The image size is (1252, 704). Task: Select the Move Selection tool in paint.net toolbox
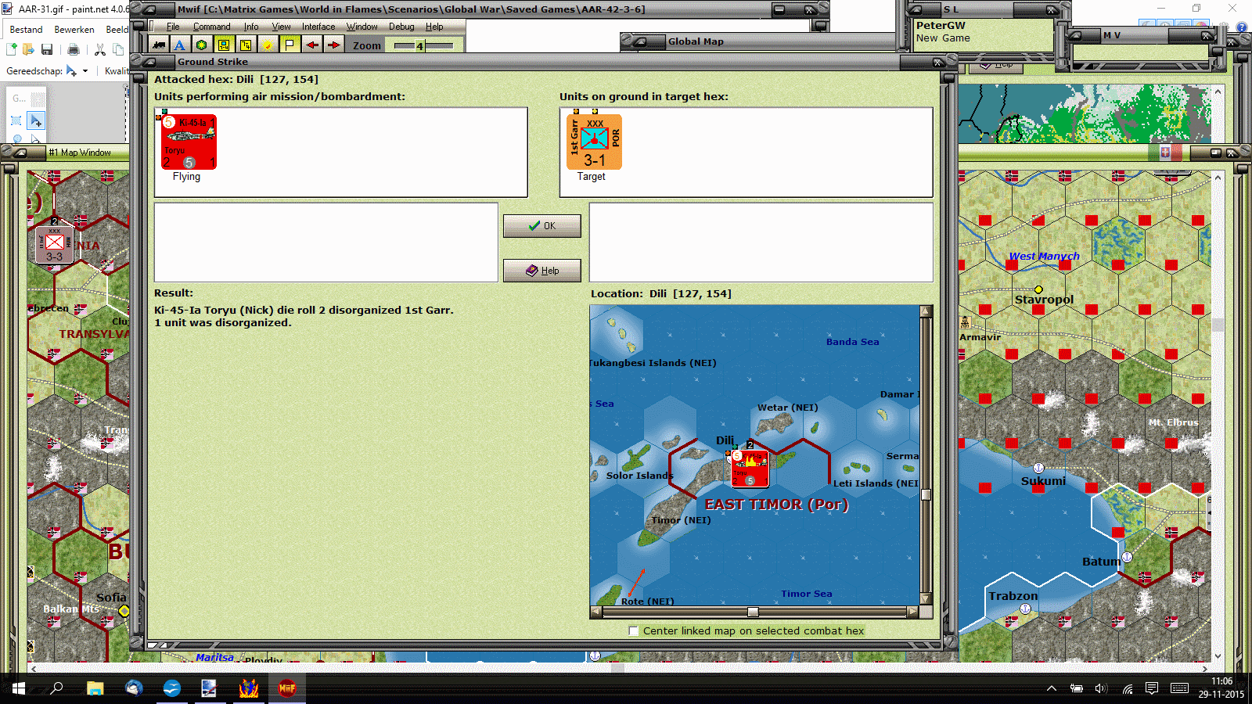click(36, 121)
